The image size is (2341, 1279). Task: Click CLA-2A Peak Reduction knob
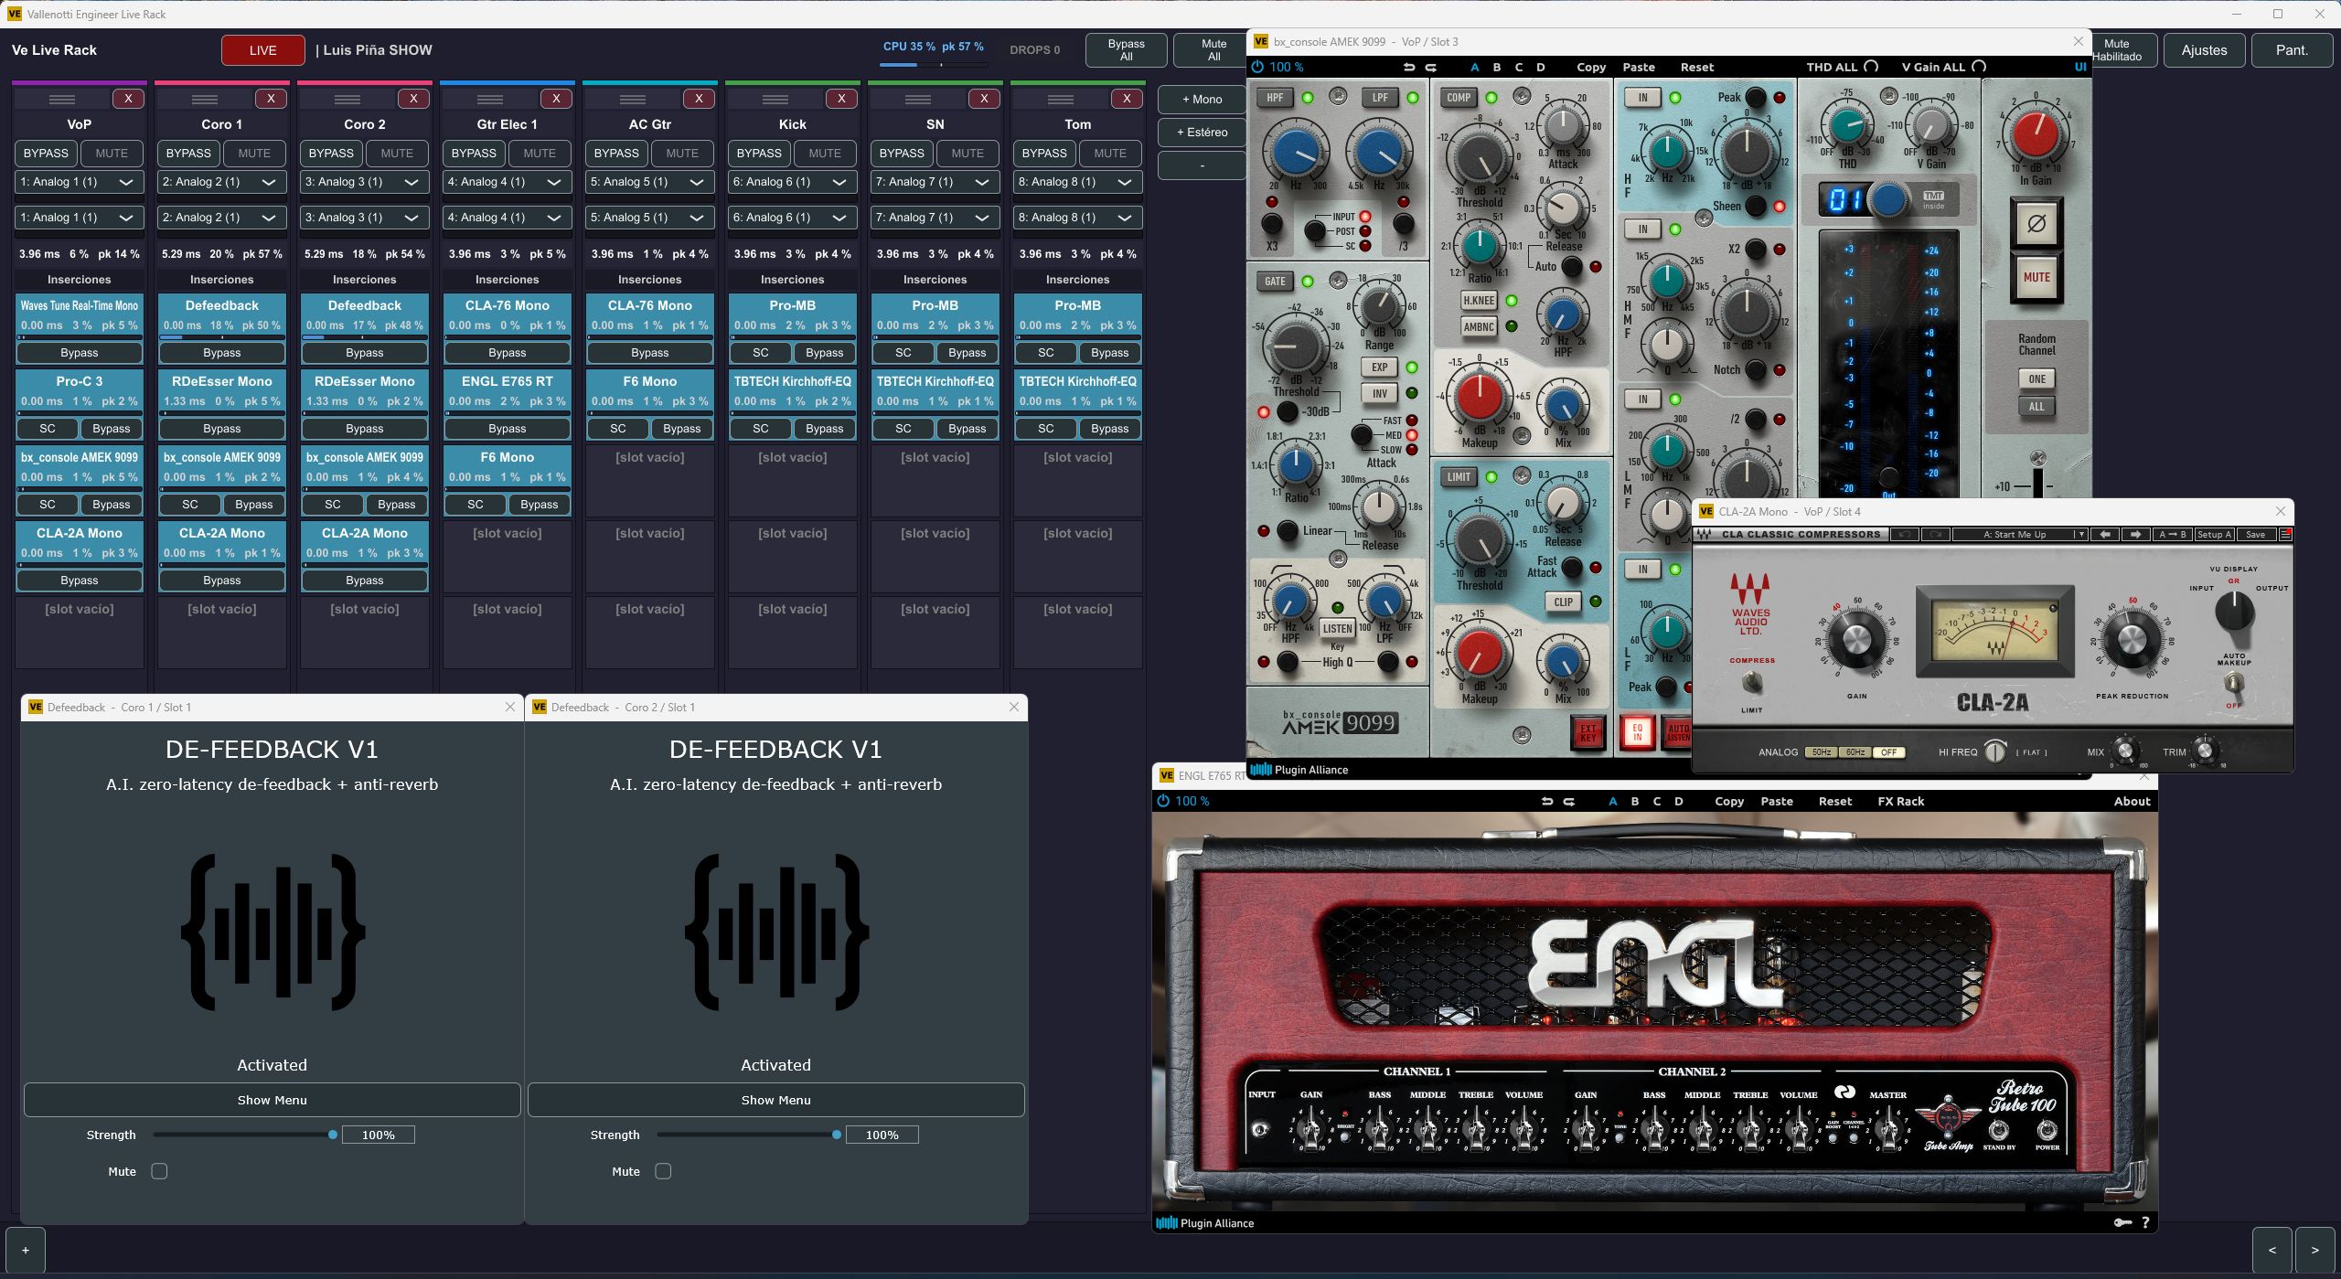tap(2132, 638)
